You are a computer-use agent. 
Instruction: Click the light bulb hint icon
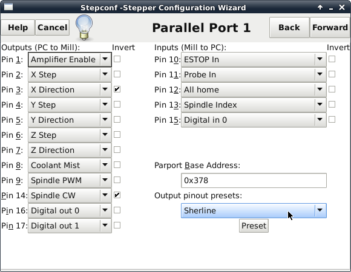84,27
